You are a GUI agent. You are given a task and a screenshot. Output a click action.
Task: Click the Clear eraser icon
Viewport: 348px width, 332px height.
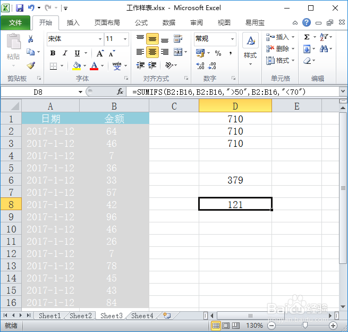click(x=307, y=61)
